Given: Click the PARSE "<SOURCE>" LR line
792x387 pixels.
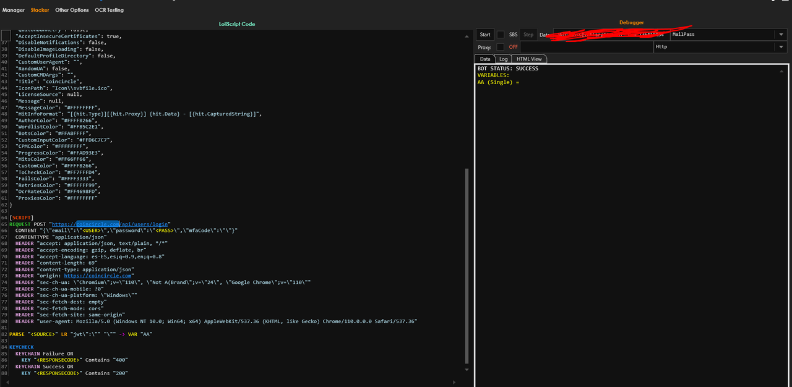Looking at the screenshot, I should [x=81, y=334].
